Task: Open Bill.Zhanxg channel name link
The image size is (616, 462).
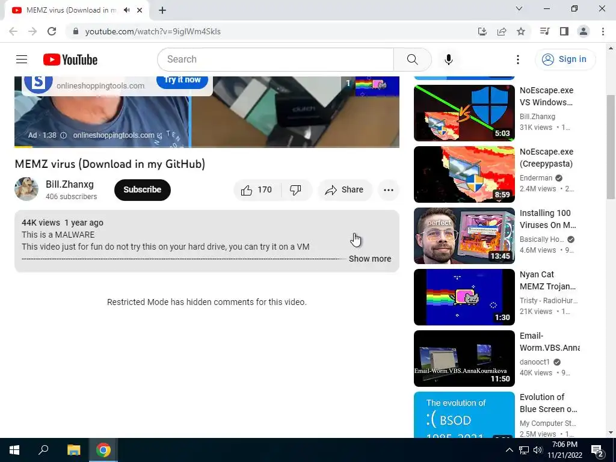Action: 70,184
